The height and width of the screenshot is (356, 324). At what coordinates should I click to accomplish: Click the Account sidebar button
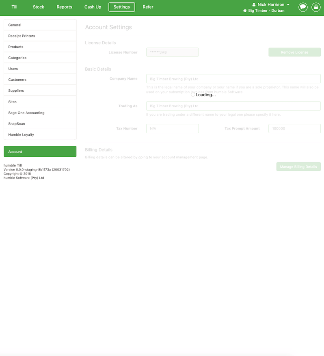pyautogui.click(x=40, y=151)
